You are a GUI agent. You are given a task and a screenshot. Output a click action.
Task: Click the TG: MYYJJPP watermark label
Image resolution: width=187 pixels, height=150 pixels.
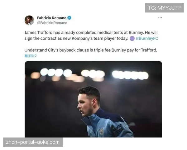tap(164, 8)
